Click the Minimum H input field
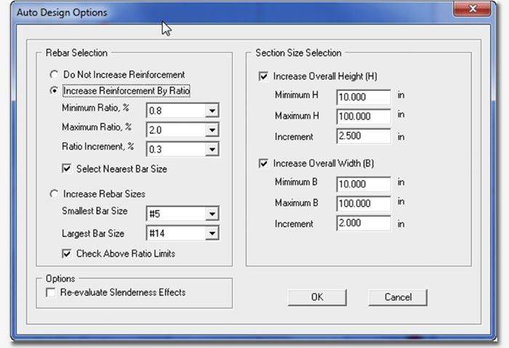Viewport: 509px width, 348px height. pos(364,97)
